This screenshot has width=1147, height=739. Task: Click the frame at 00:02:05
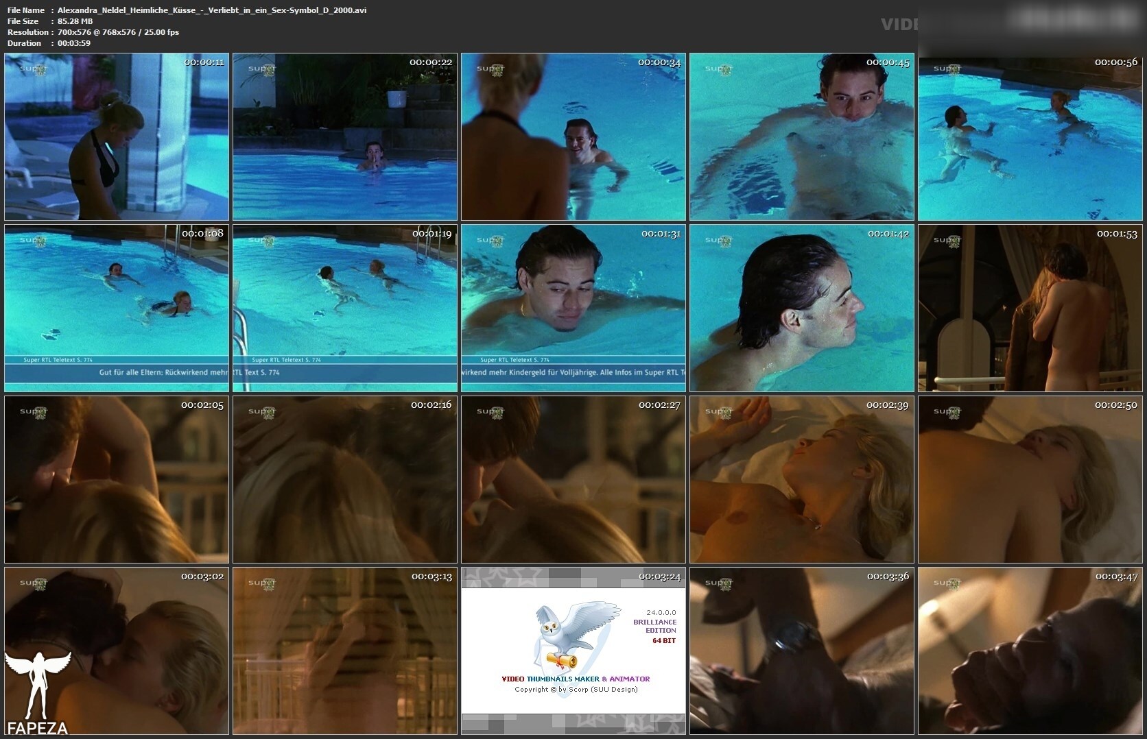click(117, 480)
